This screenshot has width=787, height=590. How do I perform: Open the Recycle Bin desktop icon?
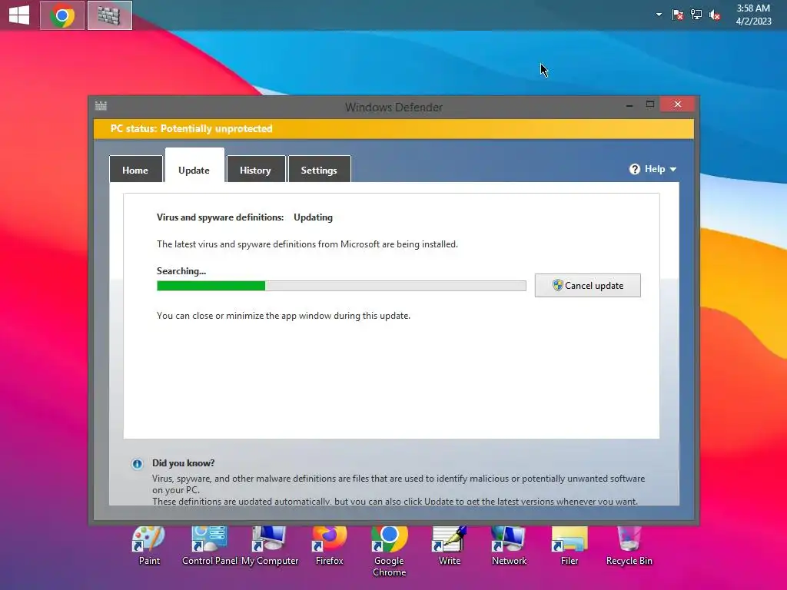click(629, 546)
